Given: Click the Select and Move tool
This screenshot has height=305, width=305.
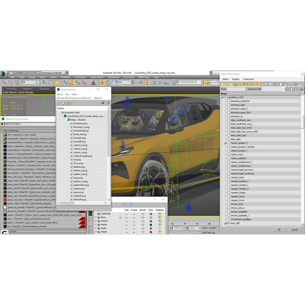Looking at the screenshot, I should 102,83.
